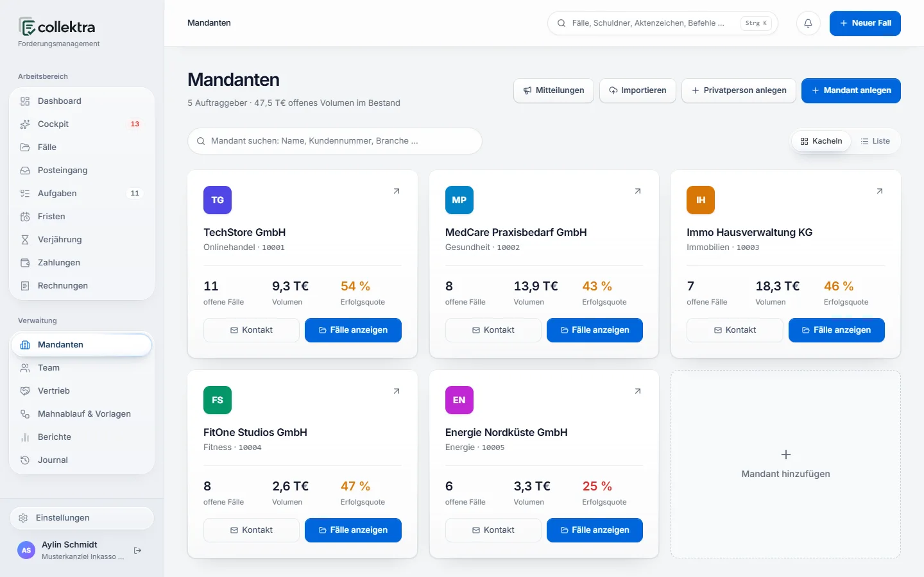Open Verjährung in sidebar
Screen dimensions: 924x577
[82, 240]
